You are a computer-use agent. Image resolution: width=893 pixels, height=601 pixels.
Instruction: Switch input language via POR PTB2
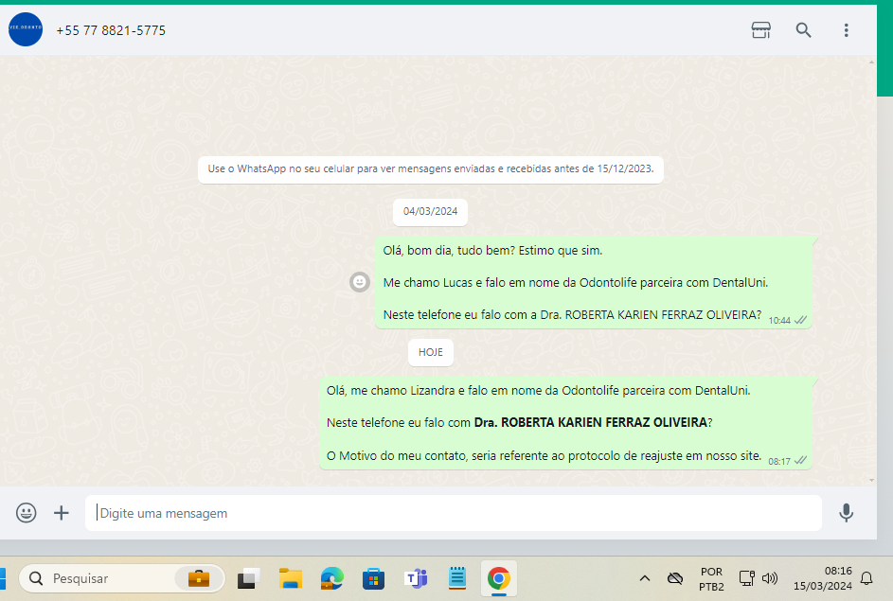coord(711,578)
